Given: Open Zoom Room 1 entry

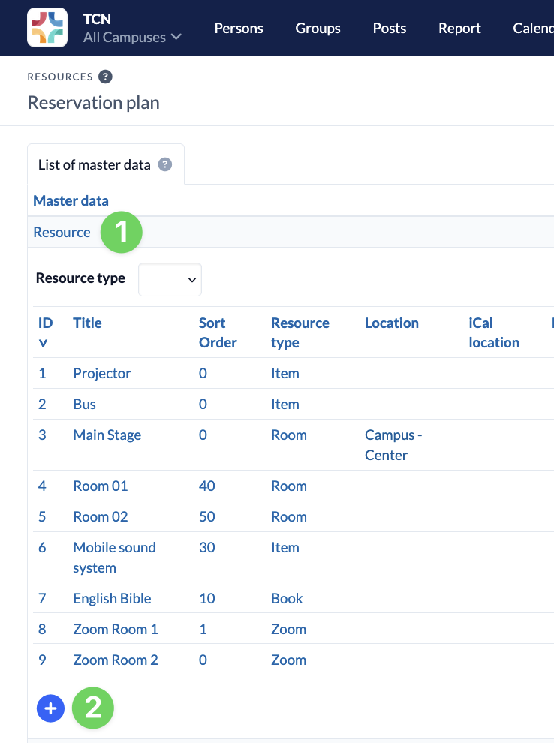Looking at the screenshot, I should 116,629.
